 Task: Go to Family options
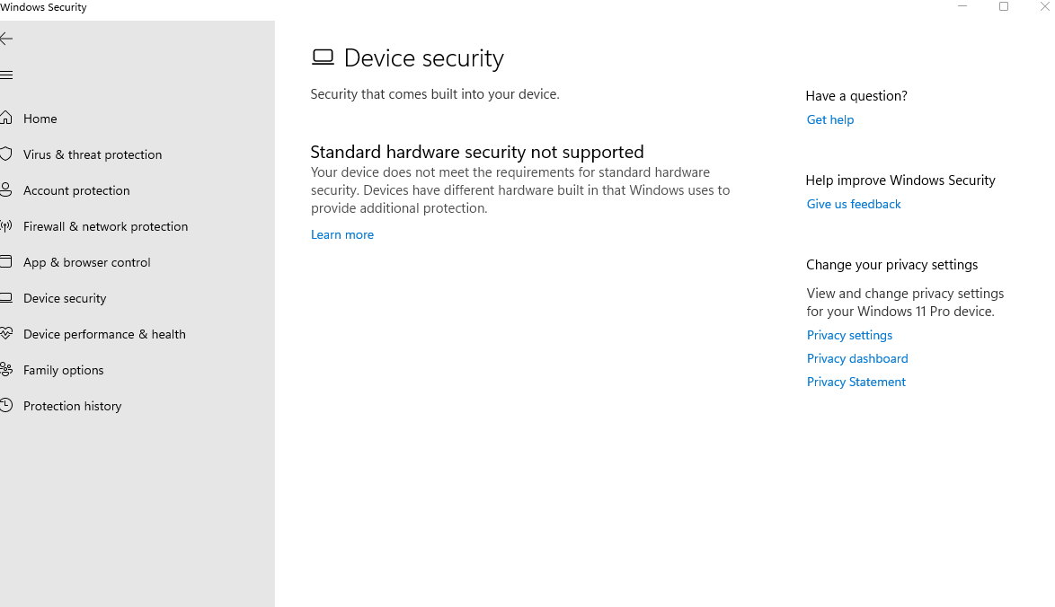pyautogui.click(x=63, y=370)
